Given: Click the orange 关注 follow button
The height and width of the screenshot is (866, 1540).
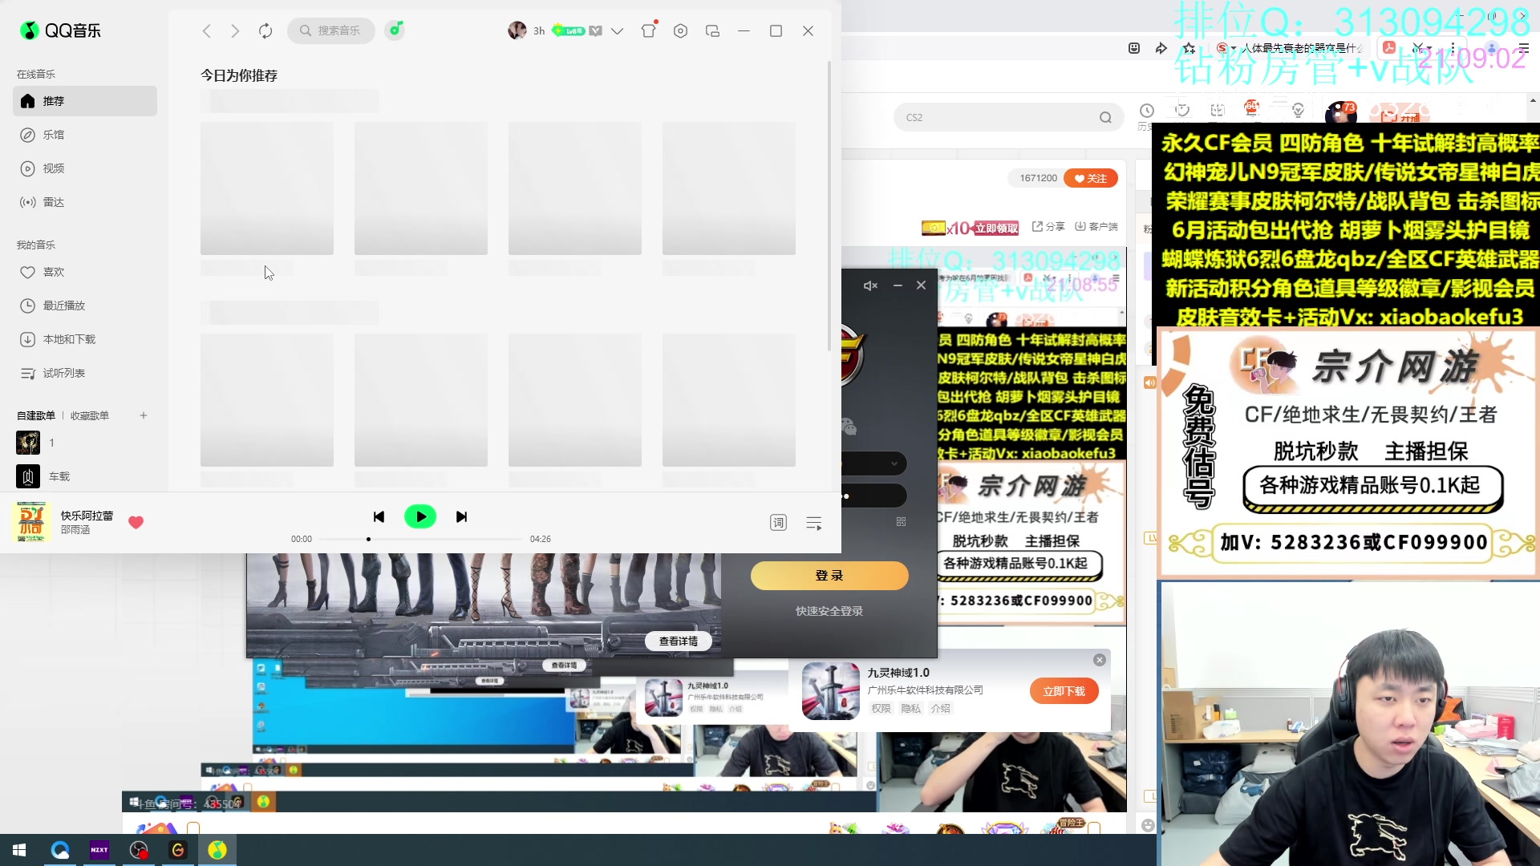Looking at the screenshot, I should tap(1091, 178).
